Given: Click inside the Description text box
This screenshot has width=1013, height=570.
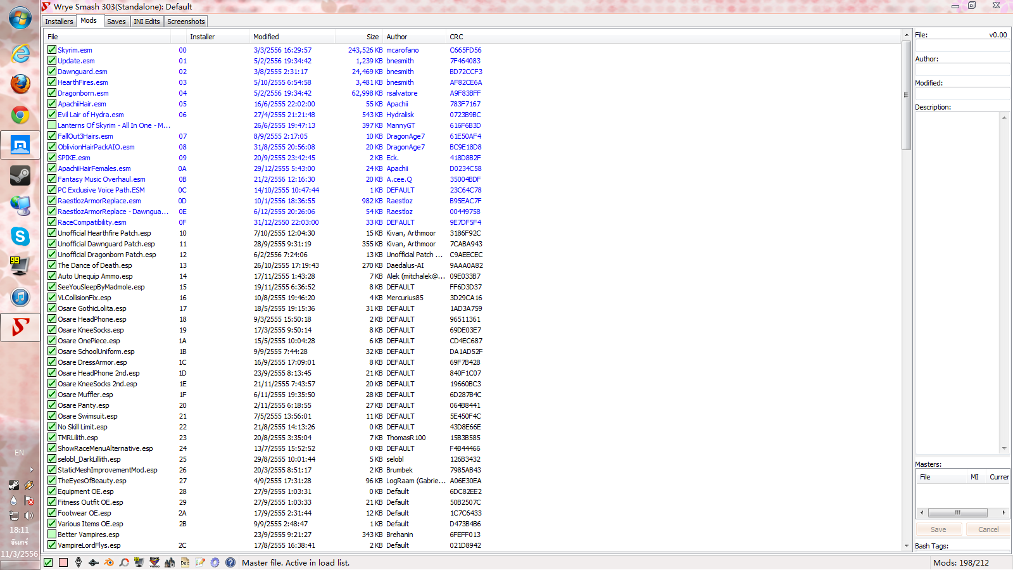Looking at the screenshot, I should tap(958, 283).
